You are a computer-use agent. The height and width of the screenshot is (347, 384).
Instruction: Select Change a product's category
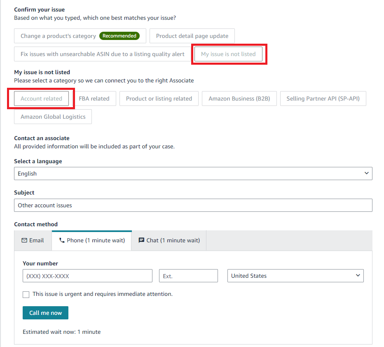[58, 36]
